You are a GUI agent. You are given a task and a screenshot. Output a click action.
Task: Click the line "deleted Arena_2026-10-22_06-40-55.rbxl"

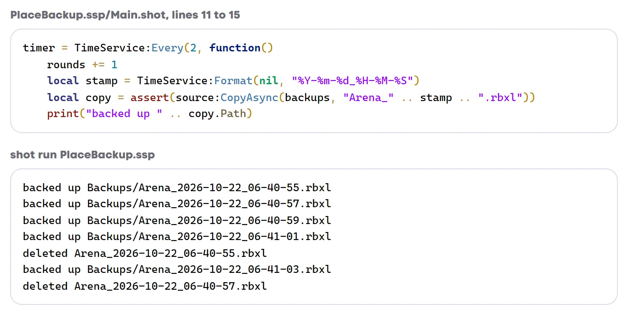click(x=145, y=254)
